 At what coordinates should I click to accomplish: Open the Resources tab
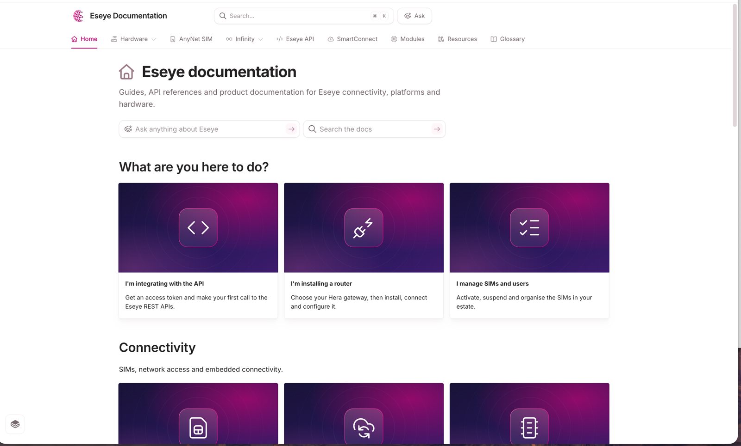pyautogui.click(x=458, y=39)
